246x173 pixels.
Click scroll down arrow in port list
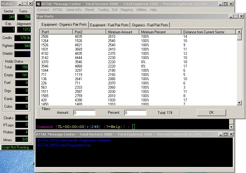pos(239,103)
